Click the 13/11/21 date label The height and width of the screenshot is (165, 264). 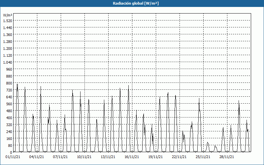click(x=108, y=157)
